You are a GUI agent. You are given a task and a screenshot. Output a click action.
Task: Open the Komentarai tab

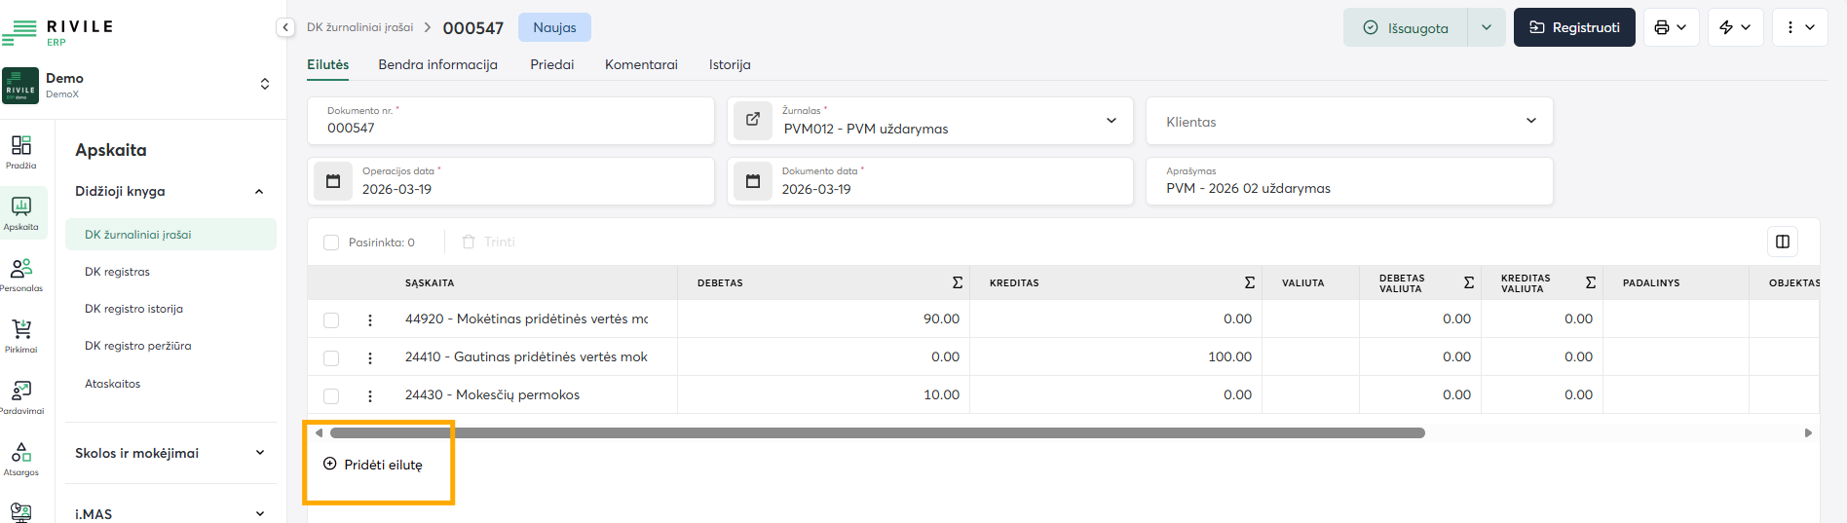click(x=640, y=65)
